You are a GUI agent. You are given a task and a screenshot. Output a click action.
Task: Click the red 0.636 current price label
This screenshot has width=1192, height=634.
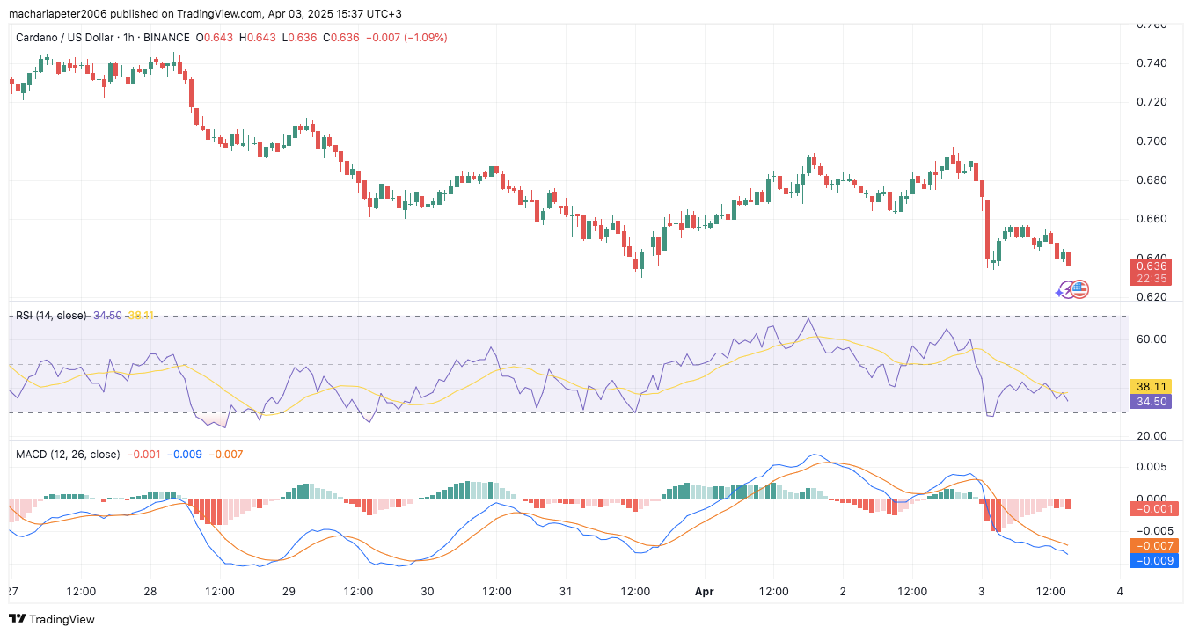(x=1151, y=266)
